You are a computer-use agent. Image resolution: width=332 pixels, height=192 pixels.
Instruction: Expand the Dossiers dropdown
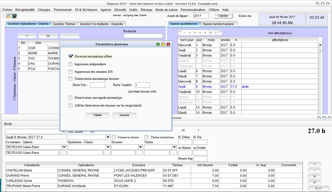[x=140, y=147]
